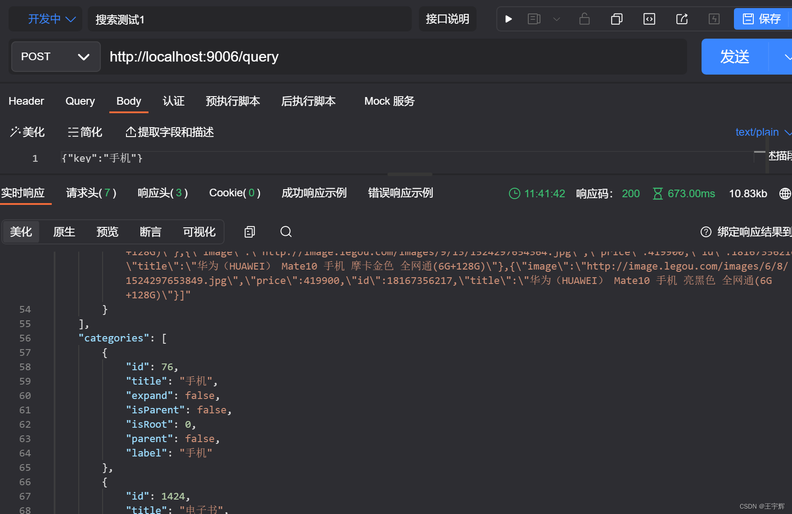Image resolution: width=792 pixels, height=514 pixels.
Task: Edit the request name field 搜索测试1
Action: (250, 19)
